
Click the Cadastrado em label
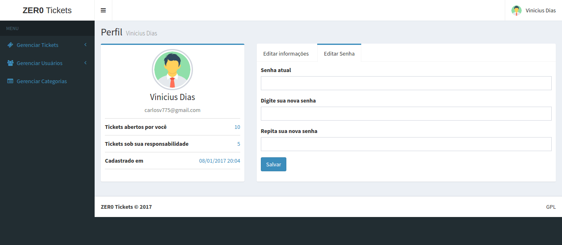pyautogui.click(x=124, y=161)
